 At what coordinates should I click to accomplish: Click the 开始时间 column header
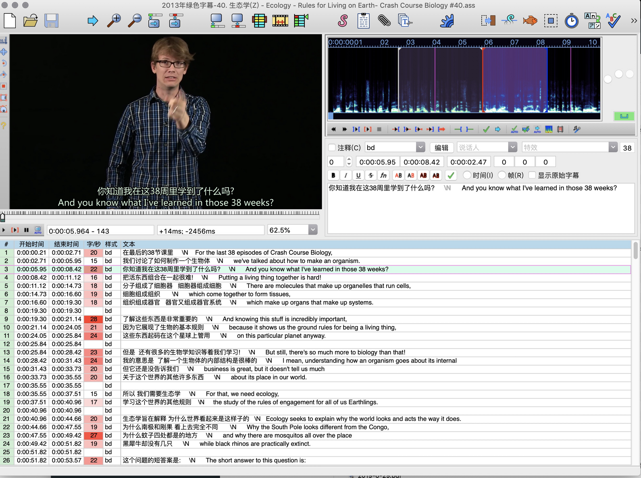31,244
